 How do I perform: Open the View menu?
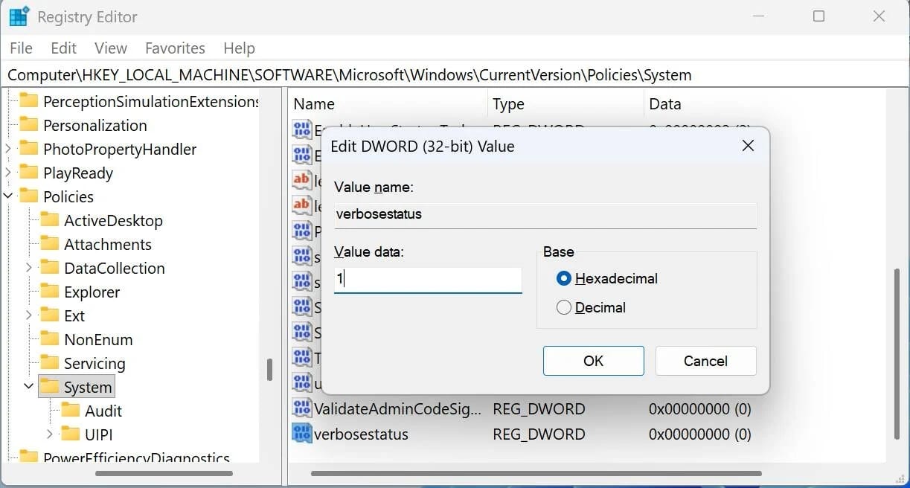pyautogui.click(x=110, y=48)
